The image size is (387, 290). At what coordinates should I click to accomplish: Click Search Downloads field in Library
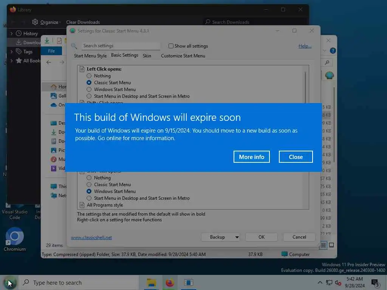[254, 22]
